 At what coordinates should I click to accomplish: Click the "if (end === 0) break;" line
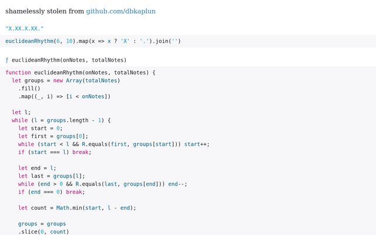[51, 192]
